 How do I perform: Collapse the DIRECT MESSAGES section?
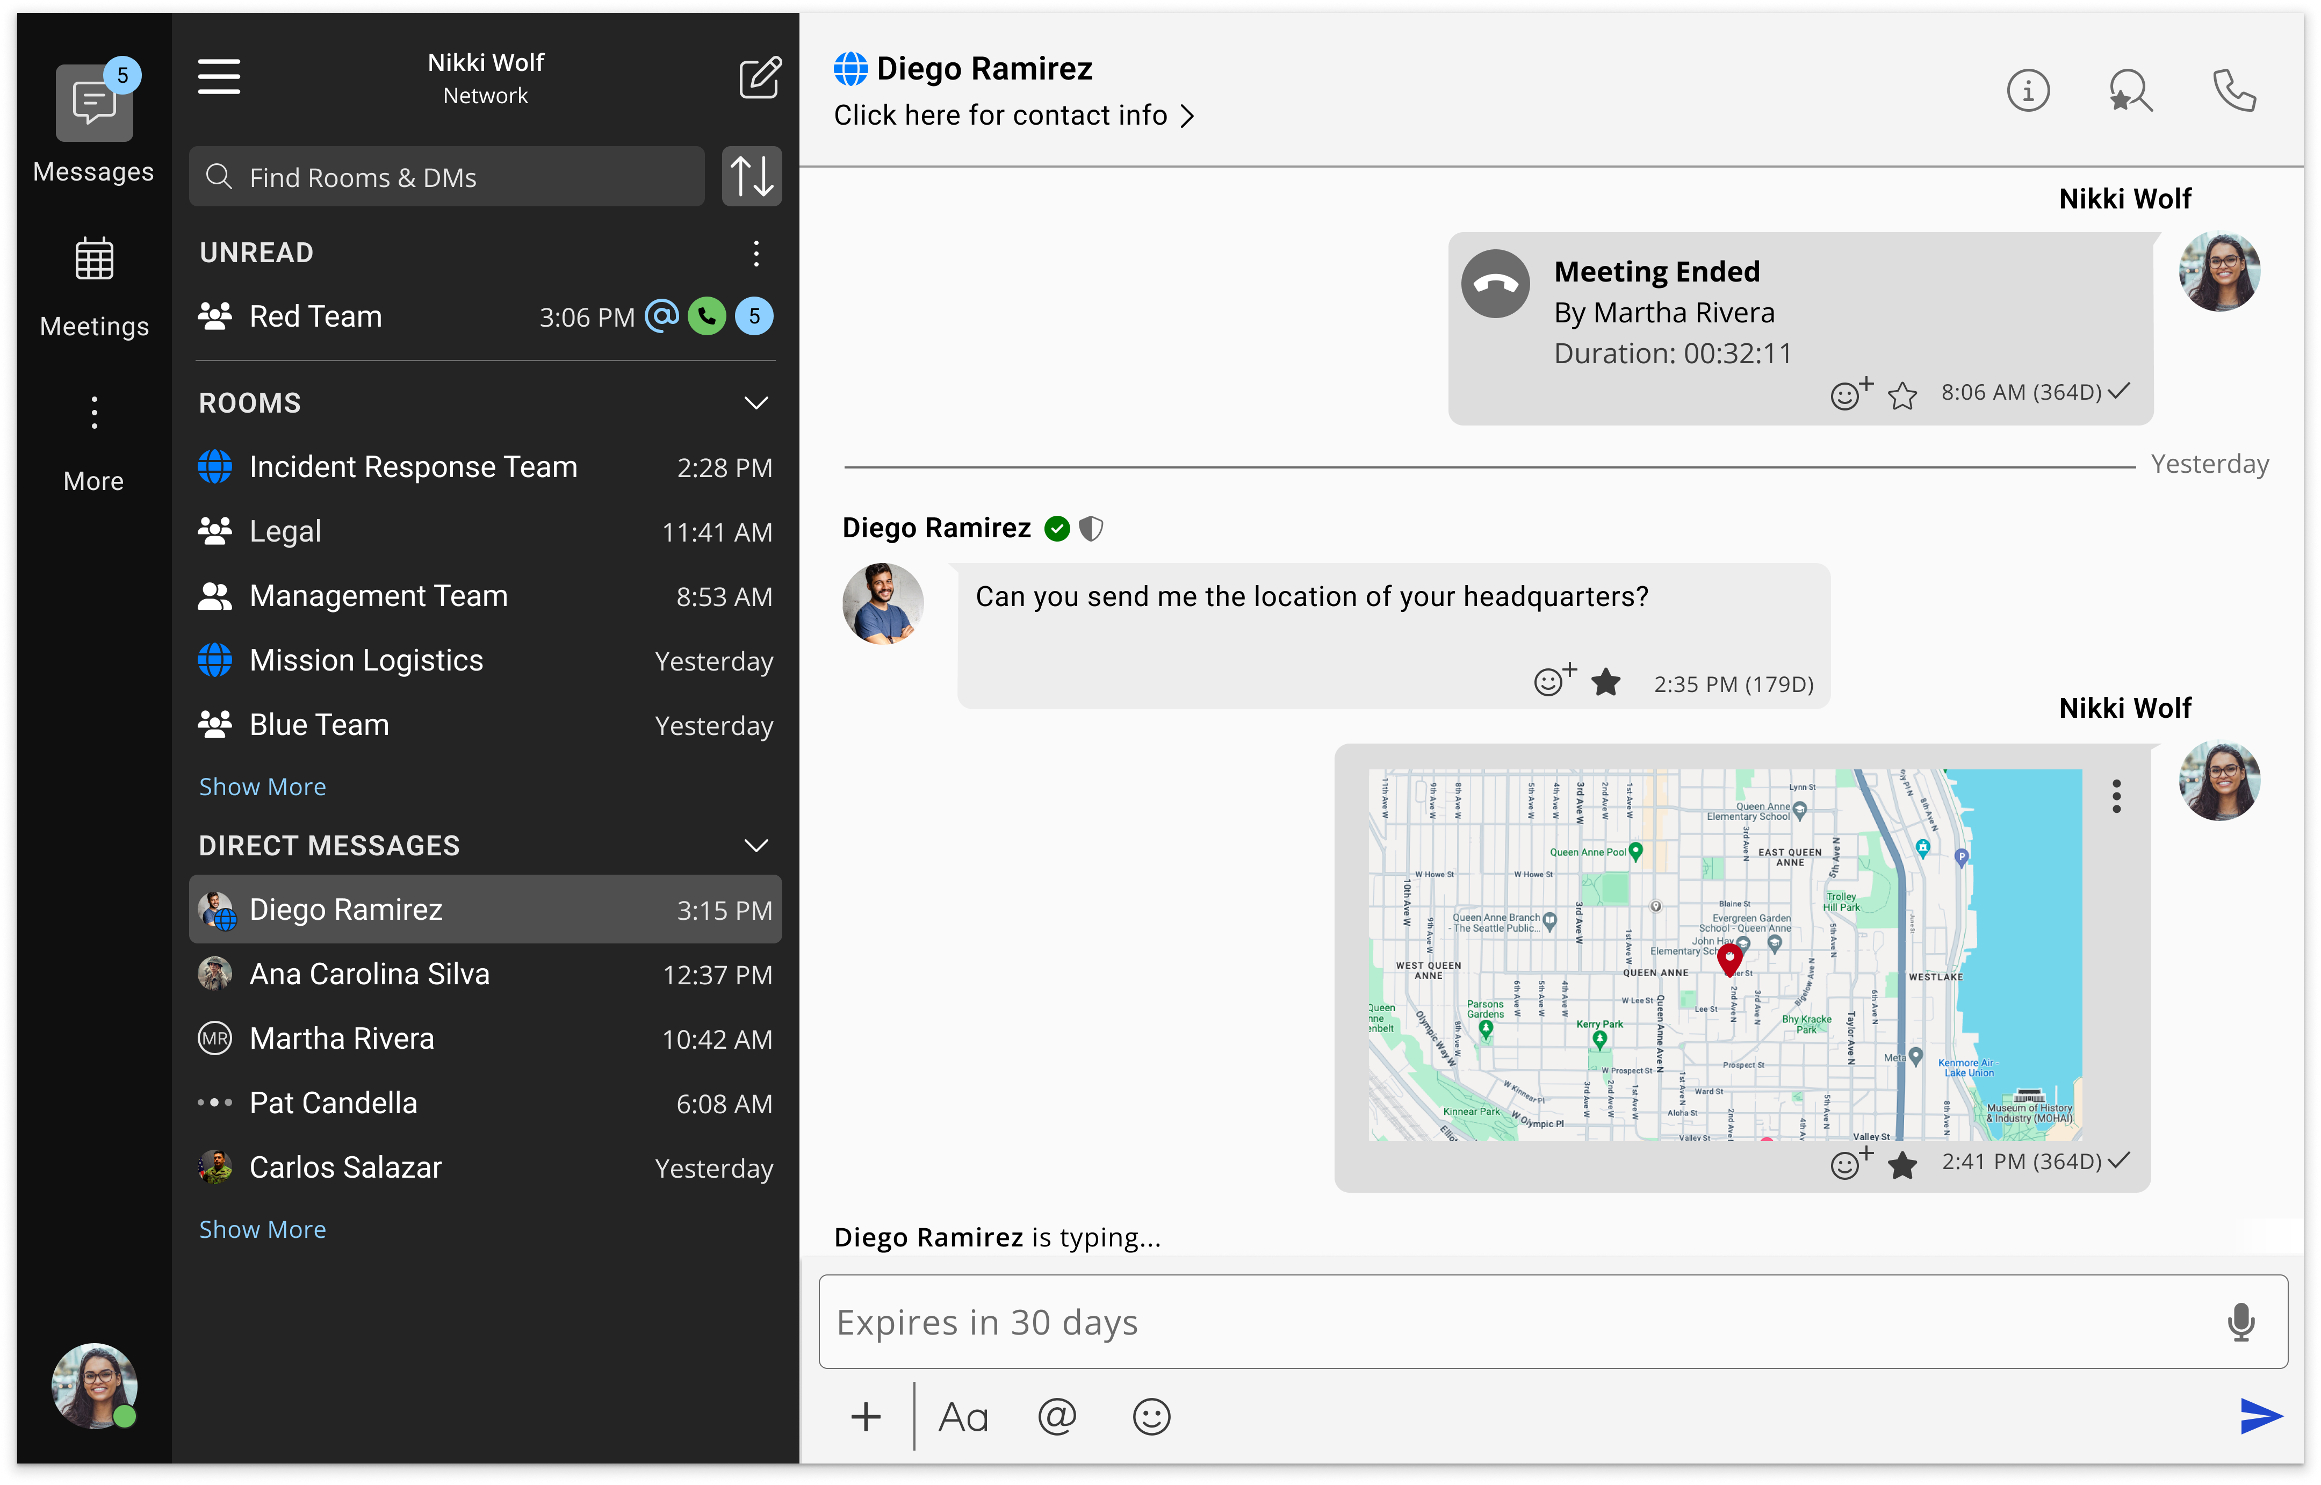756,846
